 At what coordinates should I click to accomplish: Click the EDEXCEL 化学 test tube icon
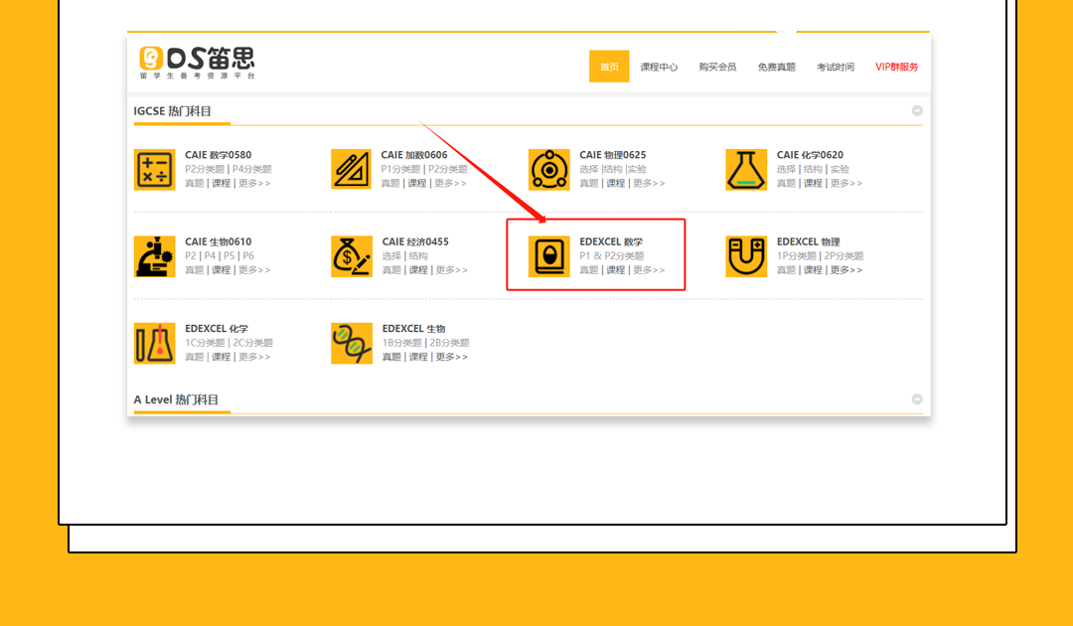[154, 343]
